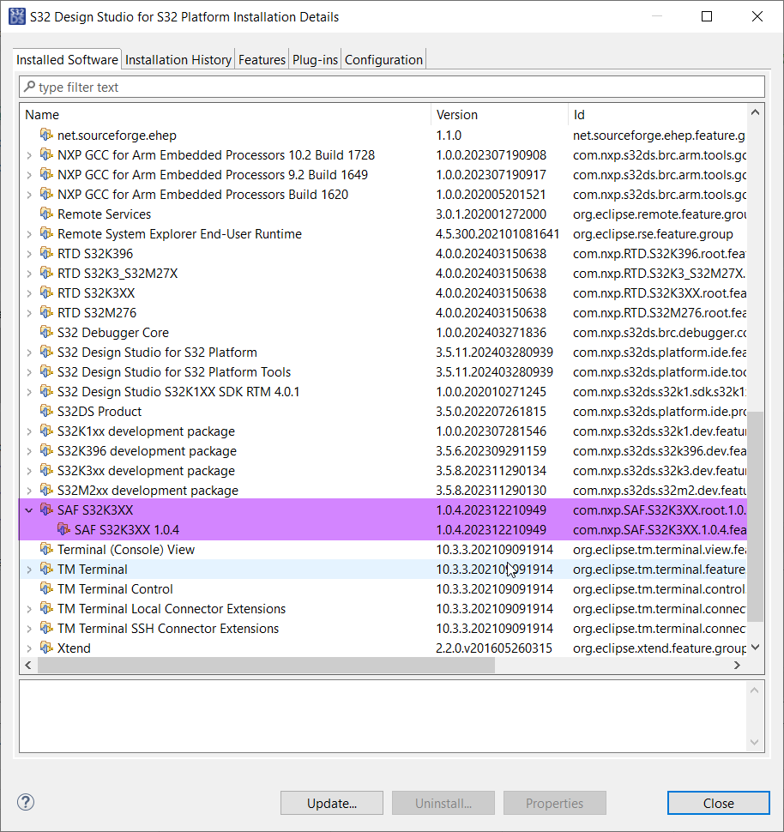Open the Configuration tab
The height and width of the screenshot is (832, 784).
pos(383,59)
